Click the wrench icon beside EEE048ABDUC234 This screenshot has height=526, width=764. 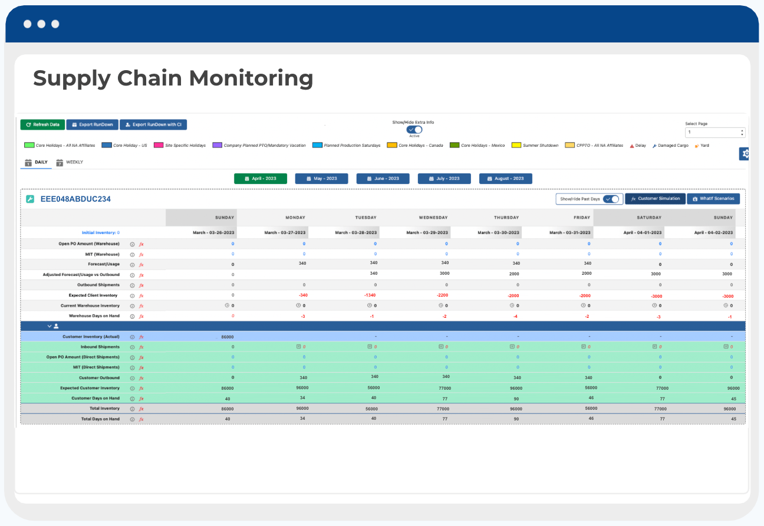(x=30, y=199)
